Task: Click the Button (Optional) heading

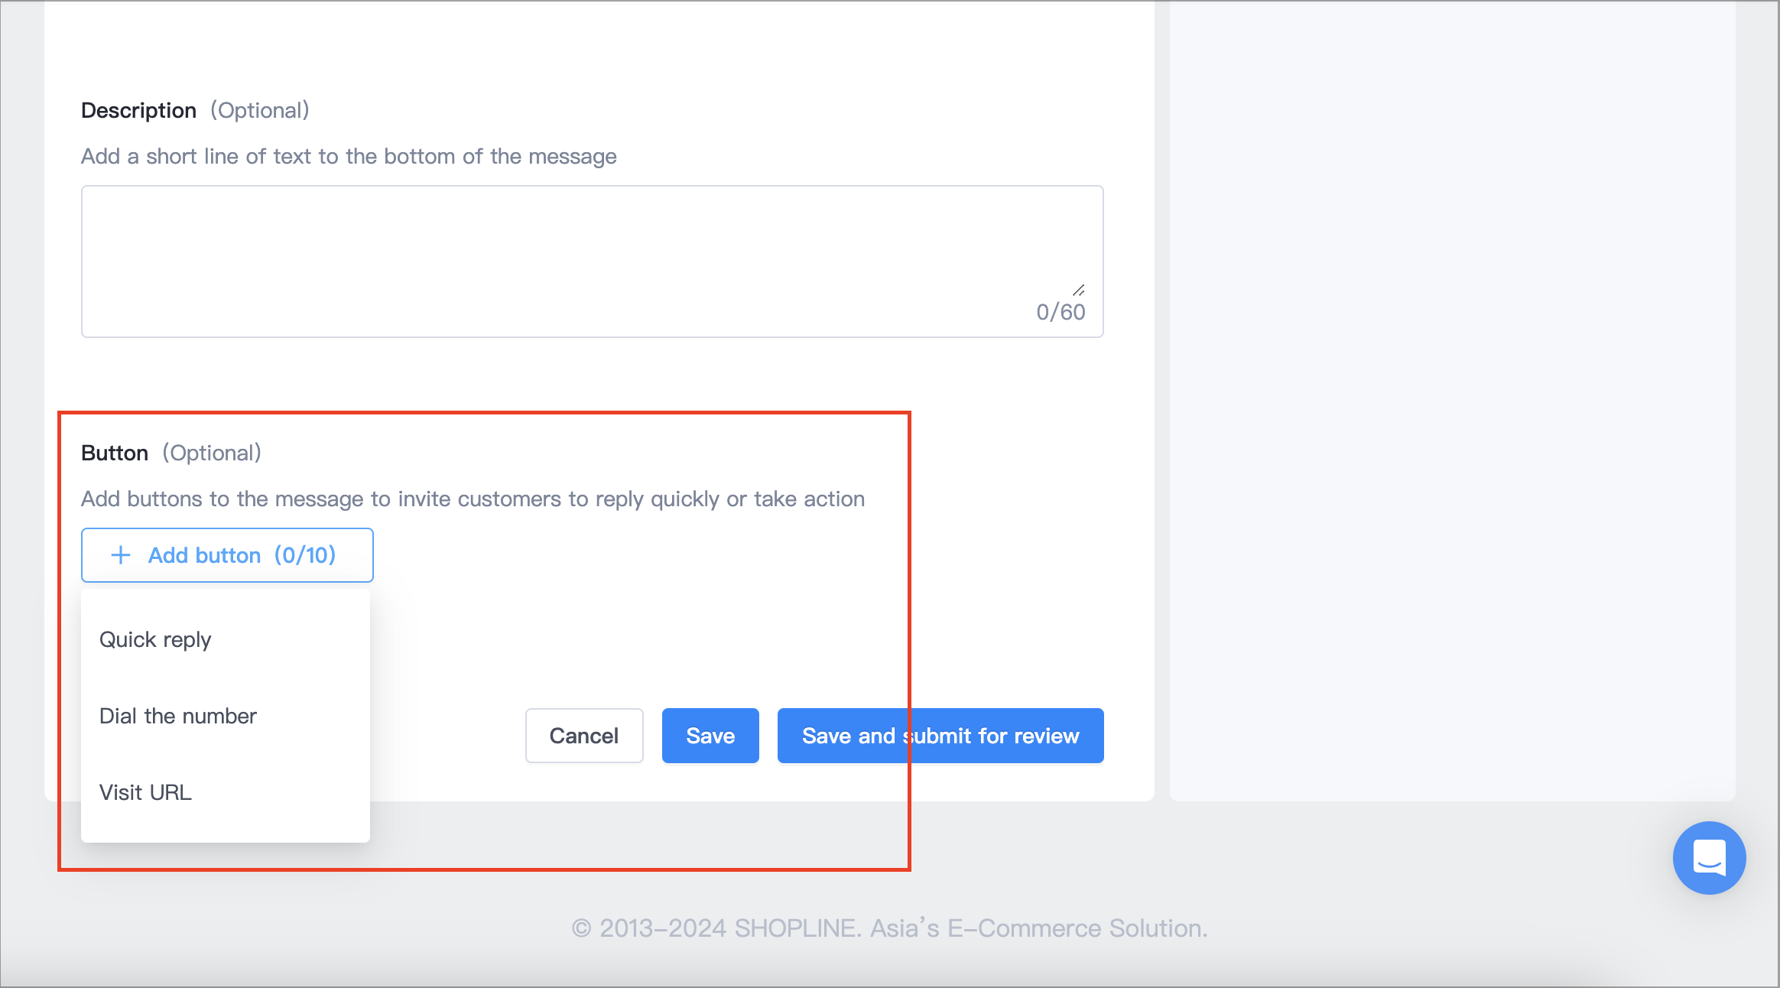Action: (x=171, y=453)
